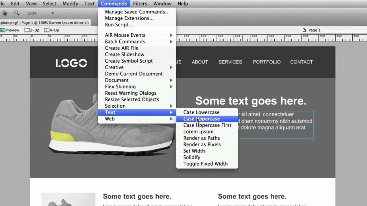The height and width of the screenshot is (206, 367).
Task: Select the Hand tool
Action: pos(5,13)
